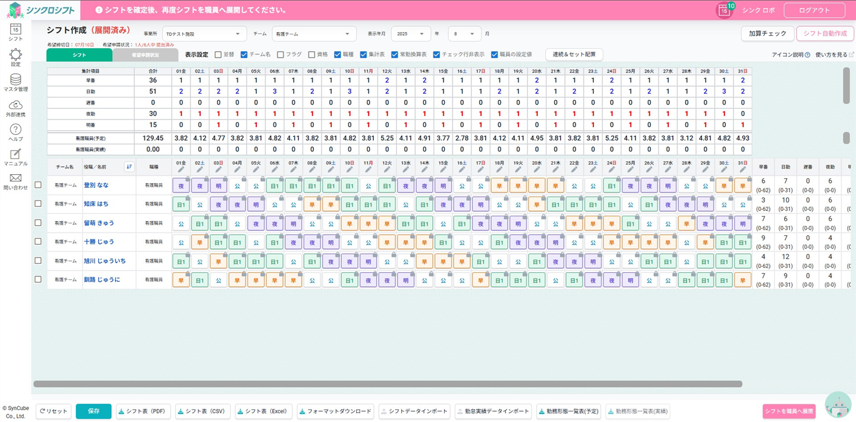Enable the 並替 checkbox
The width and height of the screenshot is (856, 422).
click(218, 55)
